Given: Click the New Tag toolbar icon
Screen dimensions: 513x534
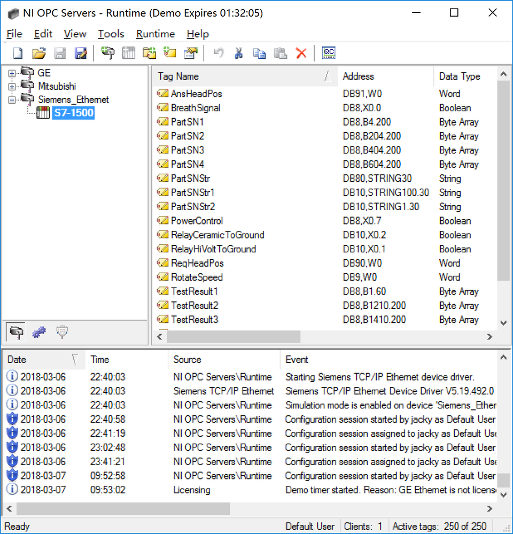Looking at the screenshot, I should click(170, 53).
